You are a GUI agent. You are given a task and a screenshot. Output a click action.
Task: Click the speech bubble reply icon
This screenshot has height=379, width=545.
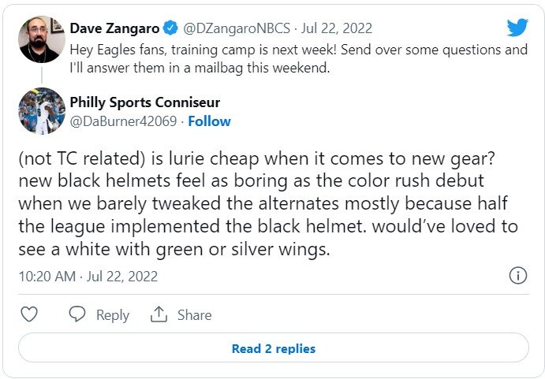pos(77,314)
